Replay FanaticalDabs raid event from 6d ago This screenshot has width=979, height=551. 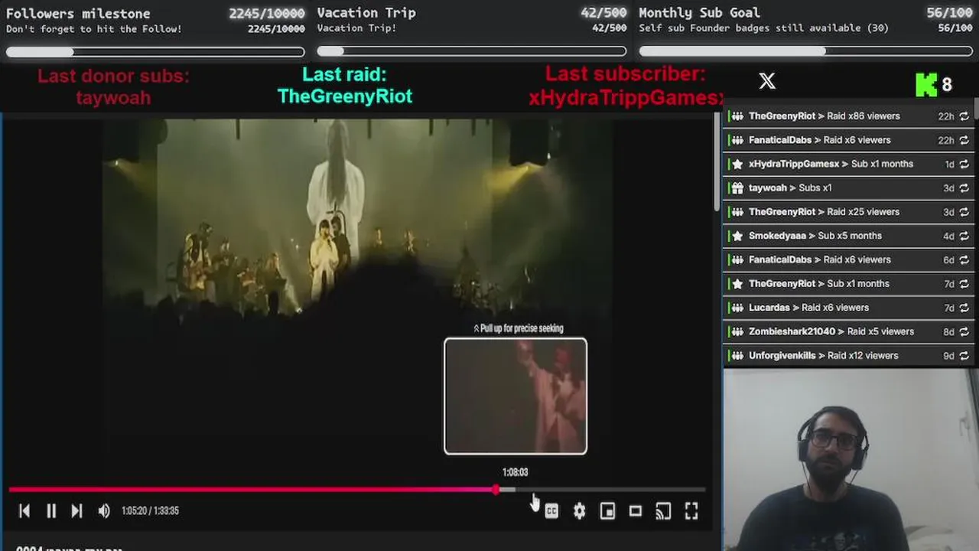tap(964, 259)
